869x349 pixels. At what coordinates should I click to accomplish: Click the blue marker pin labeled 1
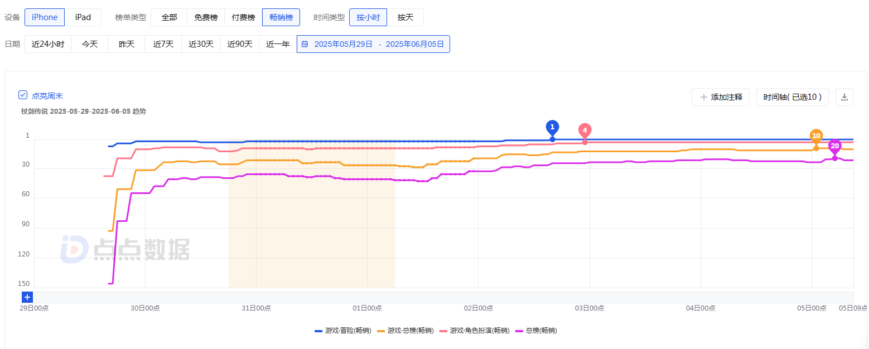pyautogui.click(x=552, y=128)
